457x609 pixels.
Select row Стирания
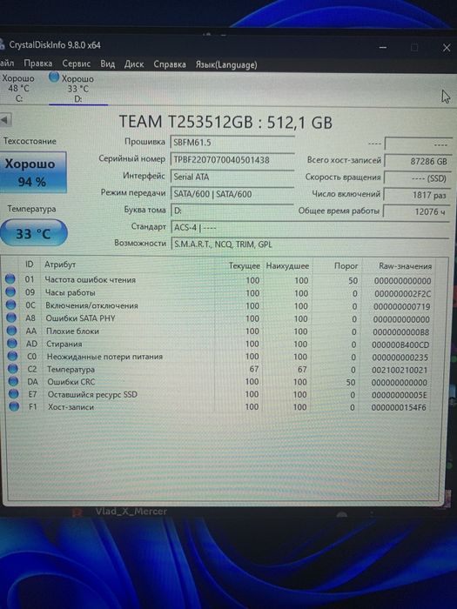[218, 345]
